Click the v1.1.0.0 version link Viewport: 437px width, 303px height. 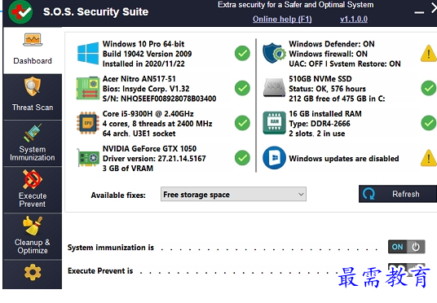click(354, 20)
